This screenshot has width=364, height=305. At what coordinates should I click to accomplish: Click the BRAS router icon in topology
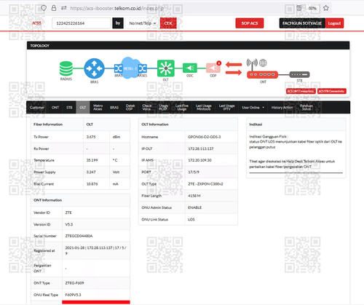(x=94, y=68)
